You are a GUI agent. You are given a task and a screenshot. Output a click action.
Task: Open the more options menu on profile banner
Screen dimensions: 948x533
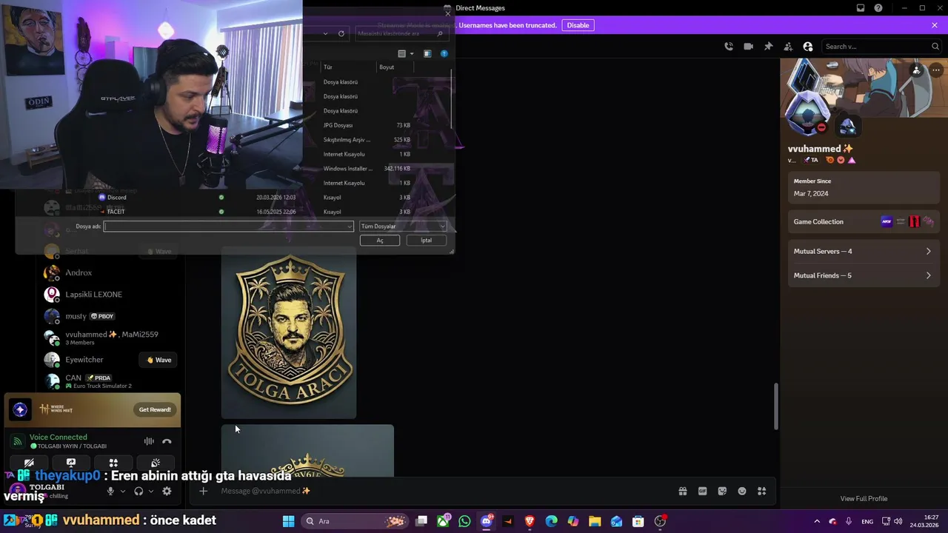[935, 70]
